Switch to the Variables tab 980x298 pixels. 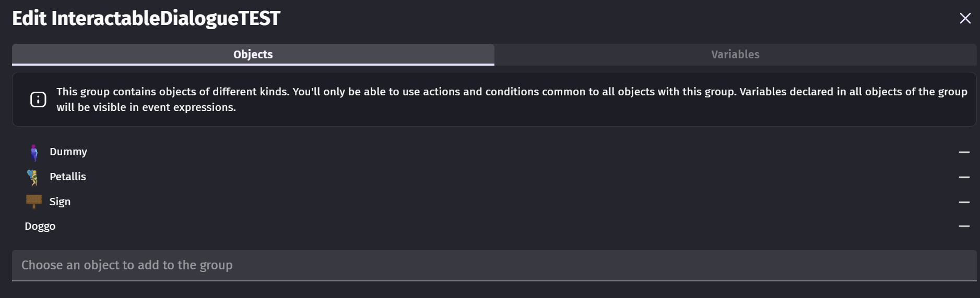coord(735,54)
